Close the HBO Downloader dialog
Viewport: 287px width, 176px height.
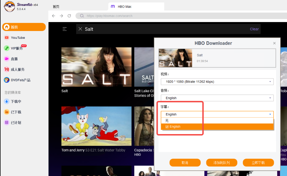point(274,43)
